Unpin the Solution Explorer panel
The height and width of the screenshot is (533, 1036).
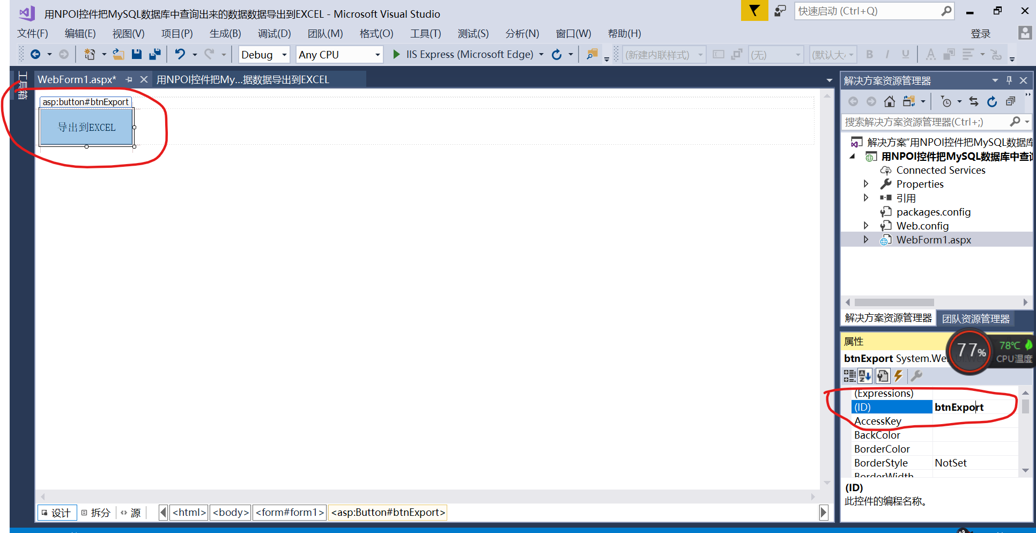click(x=1009, y=80)
